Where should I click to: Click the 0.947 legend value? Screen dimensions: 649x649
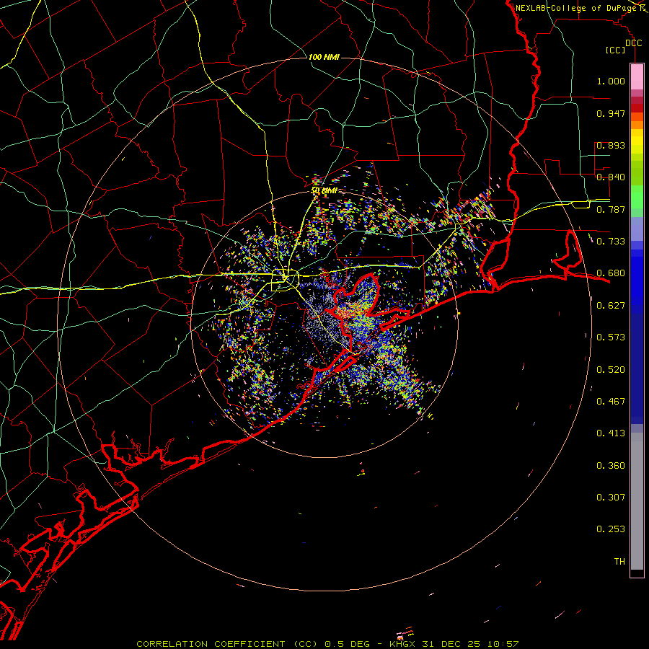coord(611,113)
